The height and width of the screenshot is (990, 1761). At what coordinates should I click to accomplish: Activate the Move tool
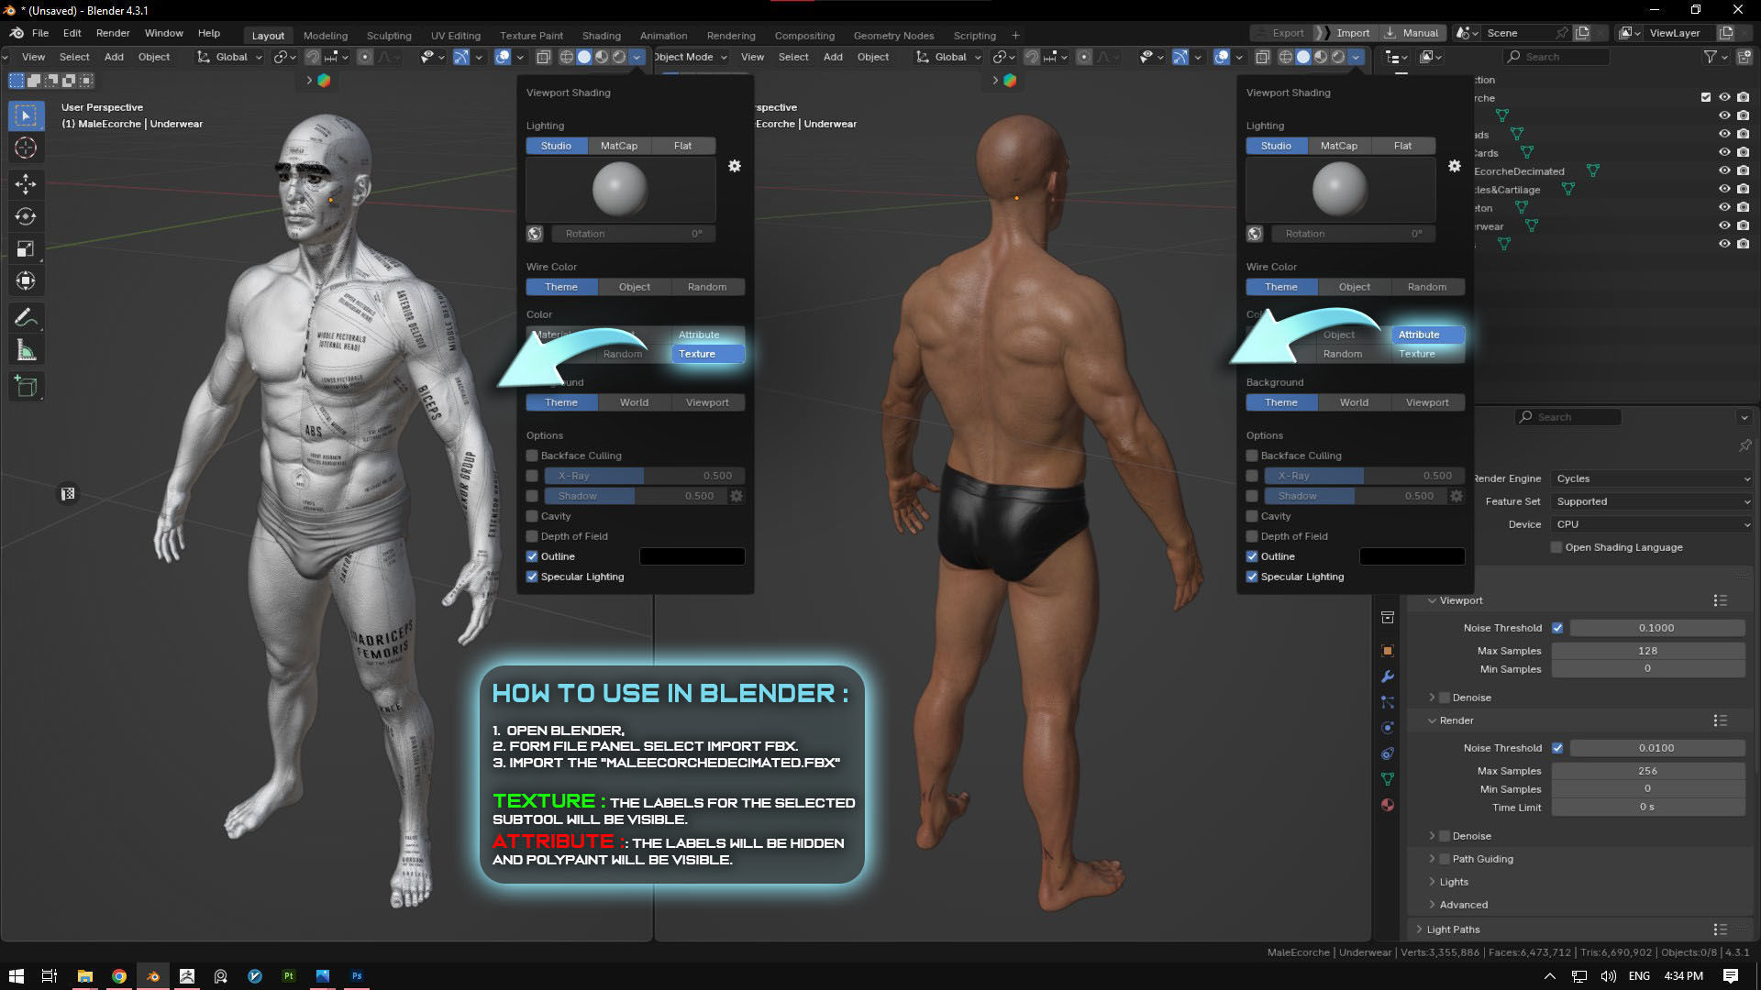coord(26,184)
